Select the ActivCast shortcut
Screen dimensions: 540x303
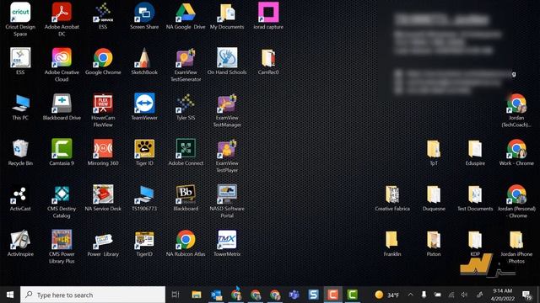click(x=20, y=198)
